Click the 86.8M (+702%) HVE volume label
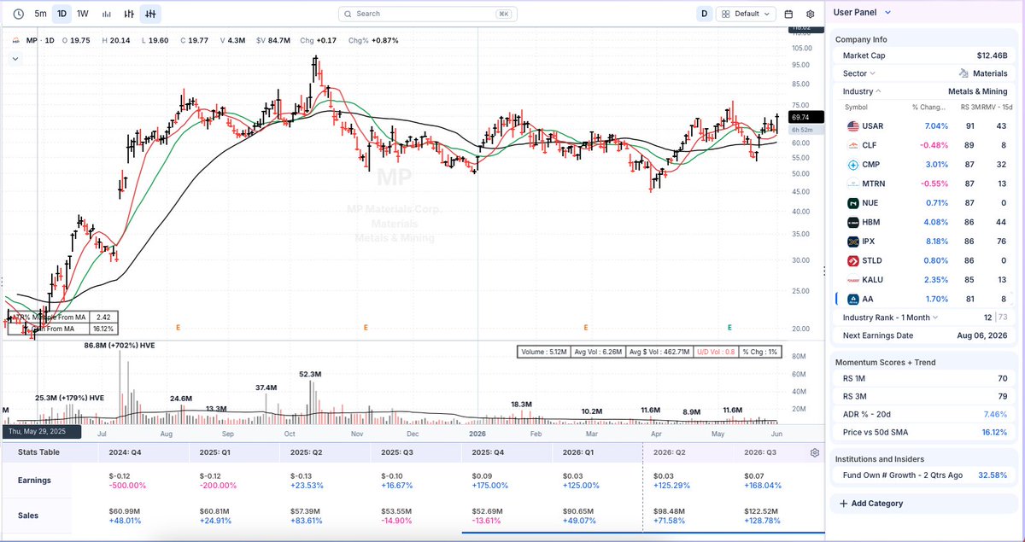Image resolution: width=1025 pixels, height=542 pixels. click(x=120, y=346)
